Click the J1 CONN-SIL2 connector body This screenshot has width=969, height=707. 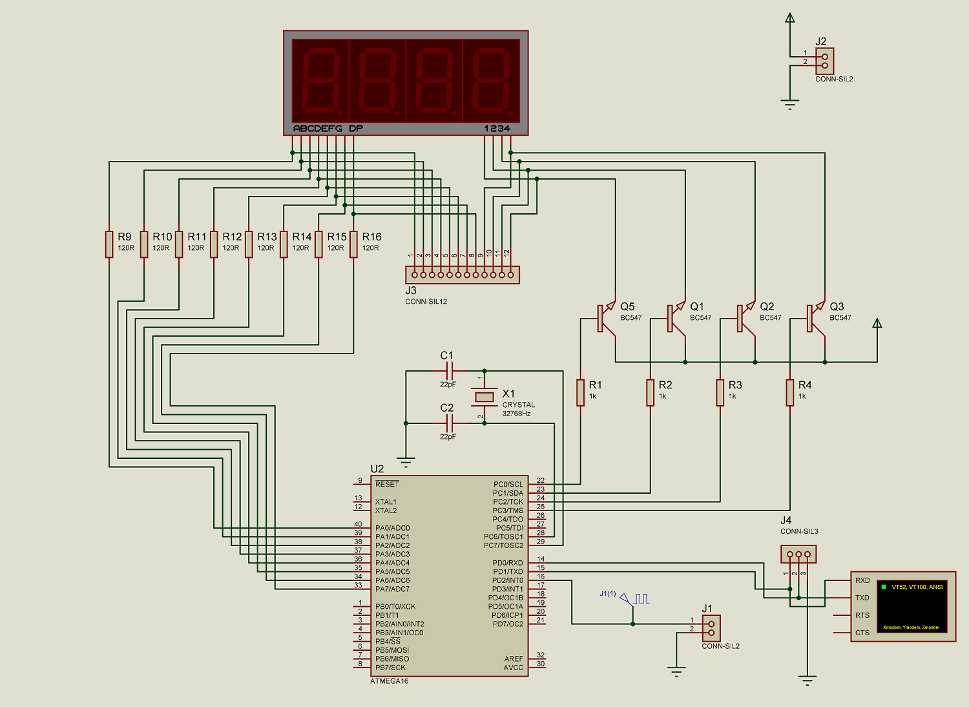click(711, 628)
